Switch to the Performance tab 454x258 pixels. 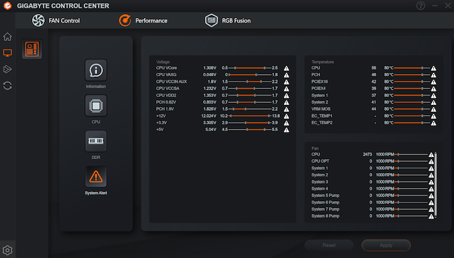[x=143, y=21]
